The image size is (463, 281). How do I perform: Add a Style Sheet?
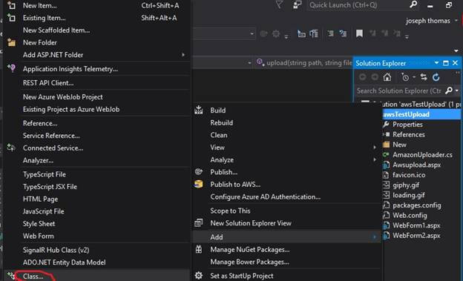click(39, 223)
